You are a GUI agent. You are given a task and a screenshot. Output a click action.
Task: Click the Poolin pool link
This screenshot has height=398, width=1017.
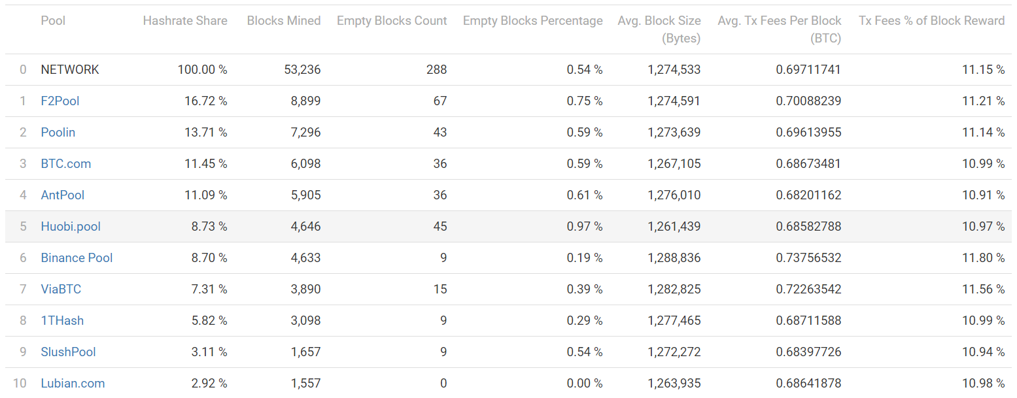[x=58, y=132]
